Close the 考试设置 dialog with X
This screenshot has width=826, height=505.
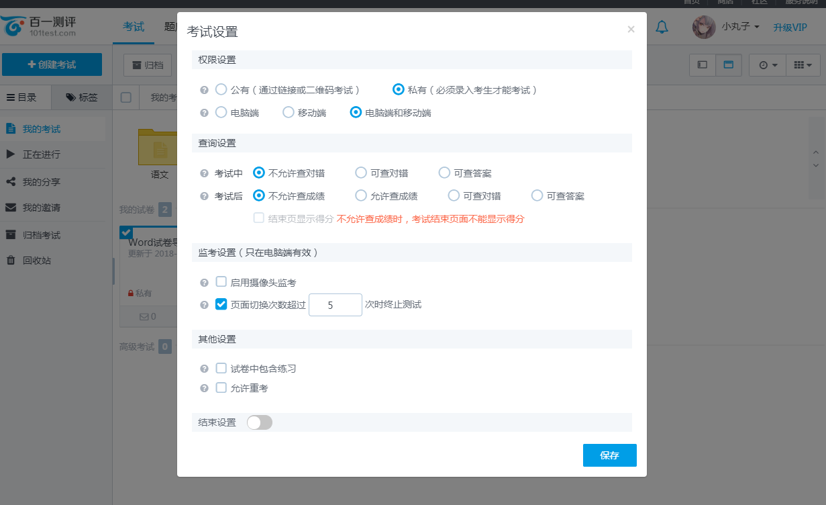point(631,30)
